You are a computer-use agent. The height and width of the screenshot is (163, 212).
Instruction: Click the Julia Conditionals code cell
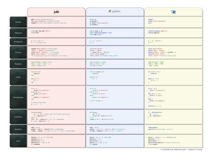[x=56, y=98]
